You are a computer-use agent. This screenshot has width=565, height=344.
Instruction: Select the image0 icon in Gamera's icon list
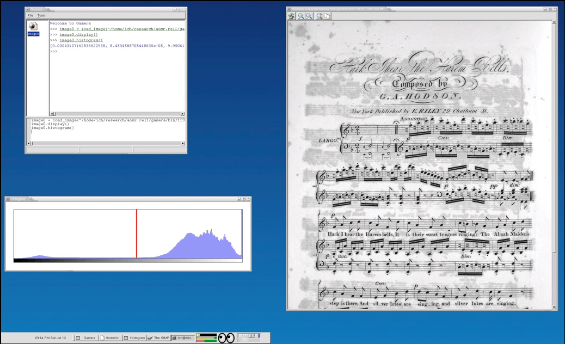[33, 29]
